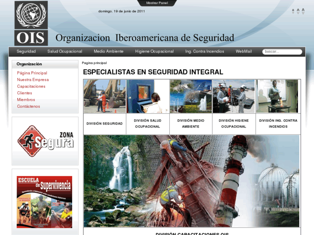Click the date domingo, 19 de junio
Viewport: 314px width, 235px height.
tap(121, 11)
